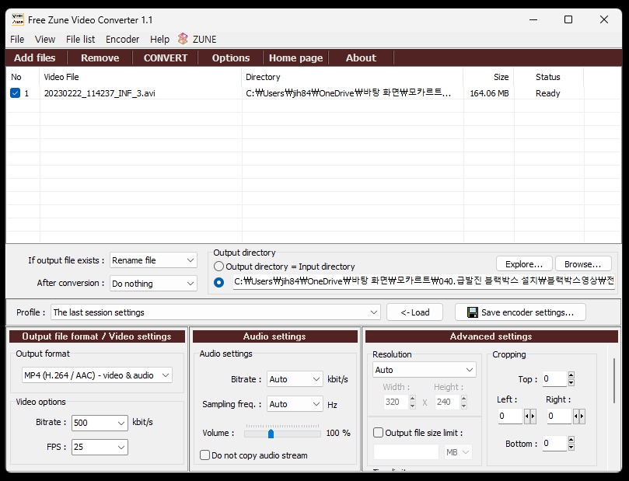Open the Help menu
Viewport: 629px width, 481px height.
(x=159, y=40)
